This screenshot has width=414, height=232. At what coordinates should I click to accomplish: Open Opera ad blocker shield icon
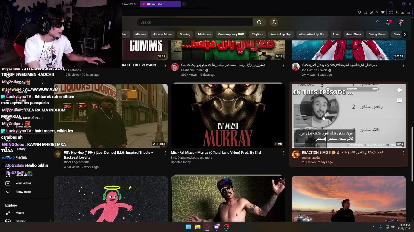pyautogui.click(x=371, y=12)
